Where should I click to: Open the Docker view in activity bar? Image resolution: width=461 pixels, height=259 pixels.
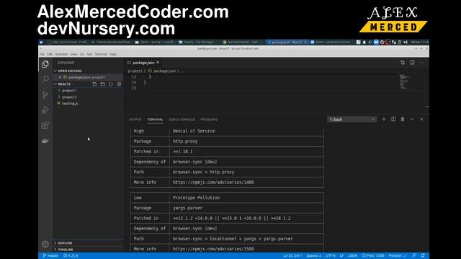[x=45, y=141]
